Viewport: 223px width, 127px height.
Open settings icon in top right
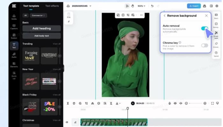pyautogui.click(x=217, y=6)
